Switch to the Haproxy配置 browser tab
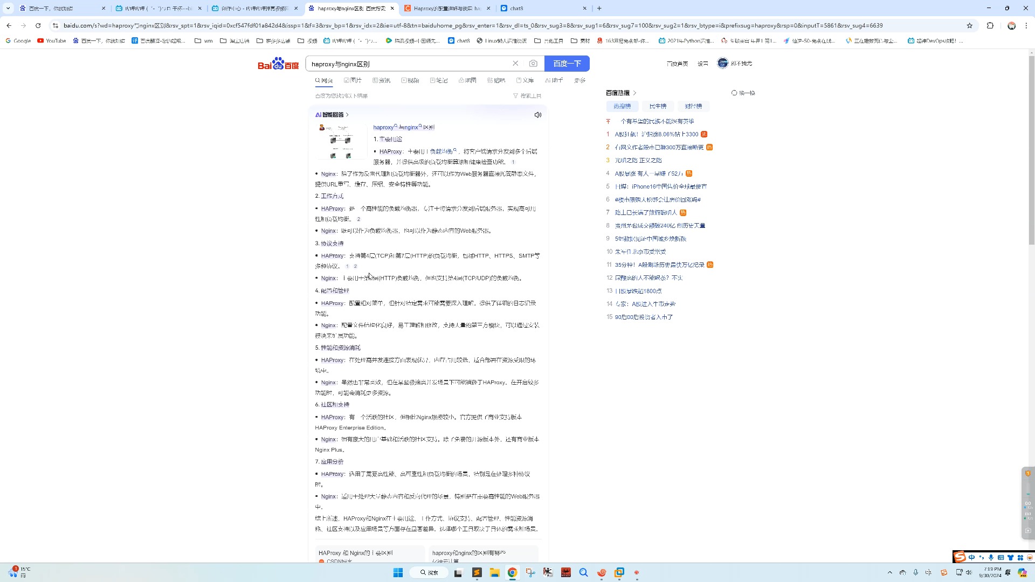 click(447, 8)
